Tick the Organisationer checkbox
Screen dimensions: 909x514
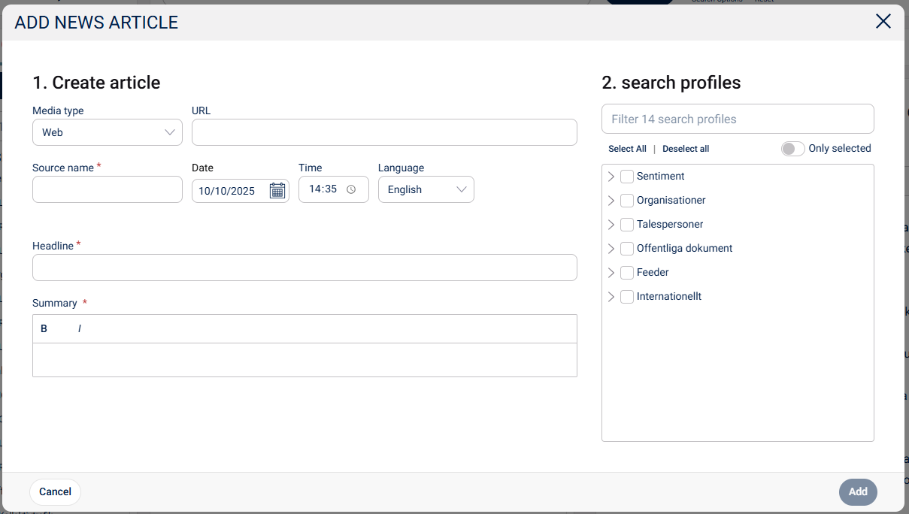[x=627, y=201]
